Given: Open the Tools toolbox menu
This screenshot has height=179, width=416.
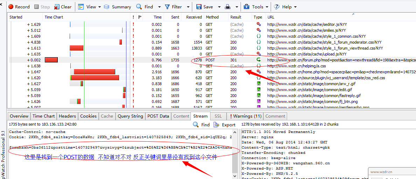Looking at the screenshot, I should pyautogui.click(x=254, y=7).
